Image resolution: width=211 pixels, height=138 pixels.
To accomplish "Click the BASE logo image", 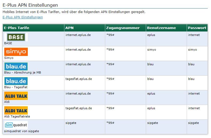I will (16, 37).
